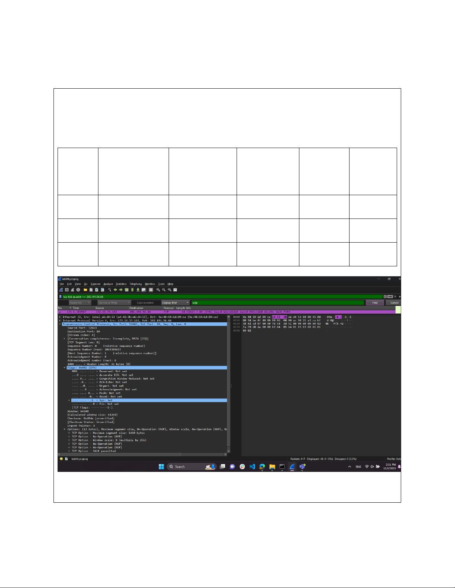Open the Analyze menu
Image resolution: width=455 pixels, height=588 pixels.
(x=108, y=284)
